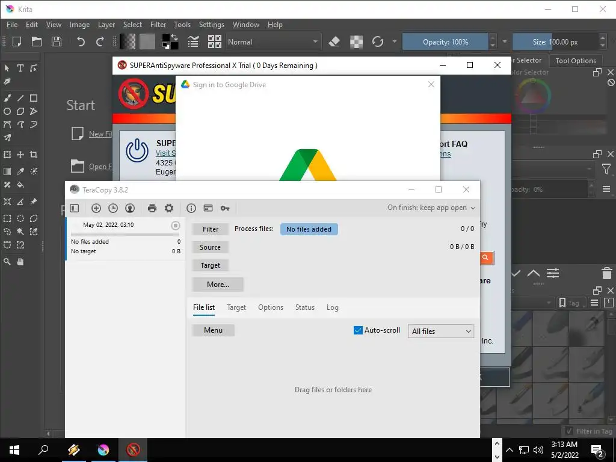
Task: Toggle TeraCopy's side panel view icon
Action: [x=74, y=208]
